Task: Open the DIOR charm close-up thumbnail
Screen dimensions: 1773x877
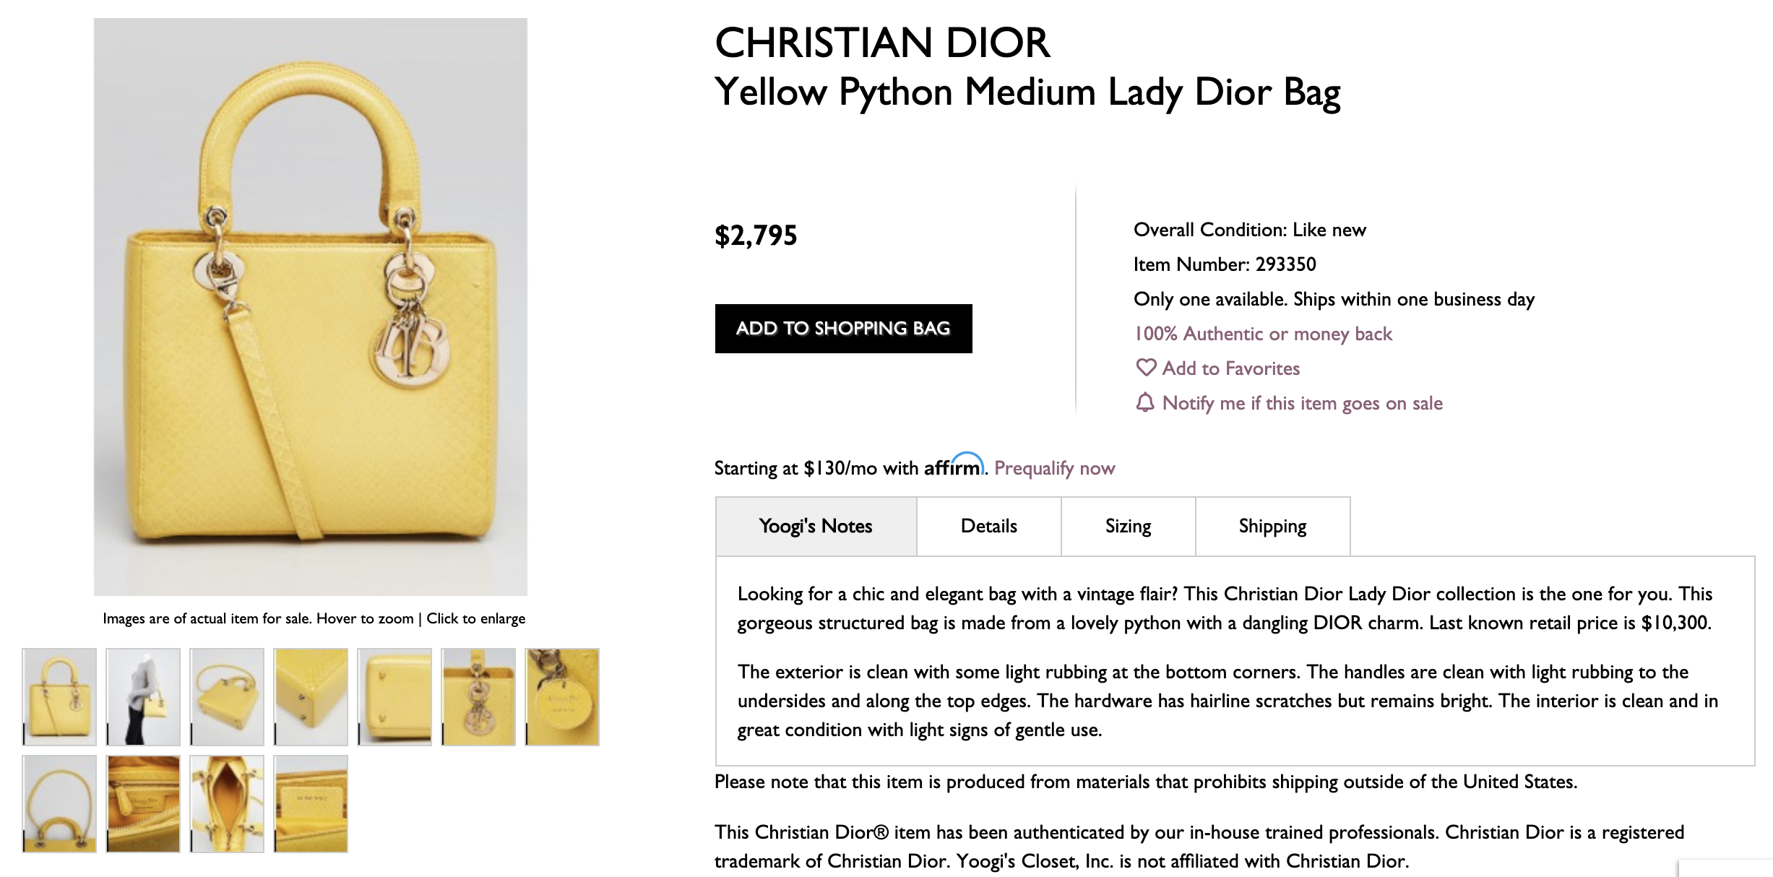Action: (478, 696)
